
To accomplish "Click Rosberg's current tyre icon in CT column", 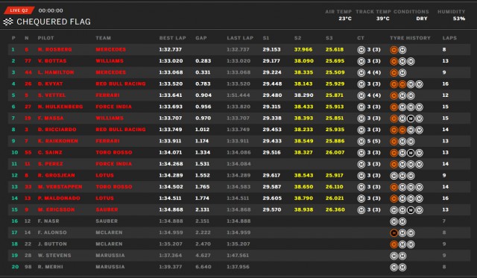I will point(361,50).
